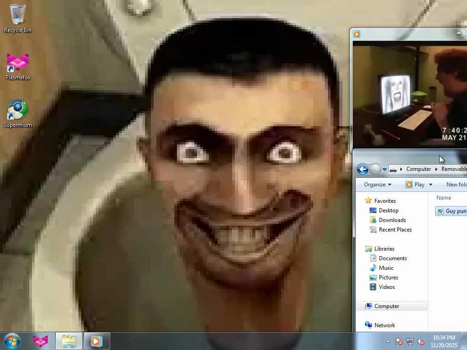Minimize the Media Player window
Viewport: 467px width, 350px height.
pos(459,33)
